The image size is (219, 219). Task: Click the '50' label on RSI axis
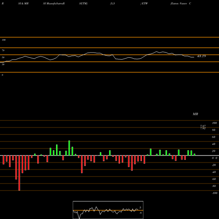coord(3,57)
